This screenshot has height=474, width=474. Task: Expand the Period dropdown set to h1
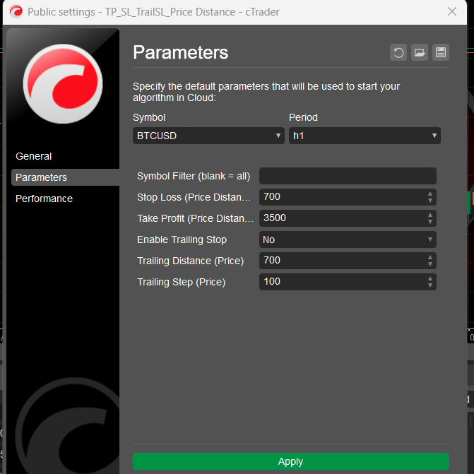(364, 136)
